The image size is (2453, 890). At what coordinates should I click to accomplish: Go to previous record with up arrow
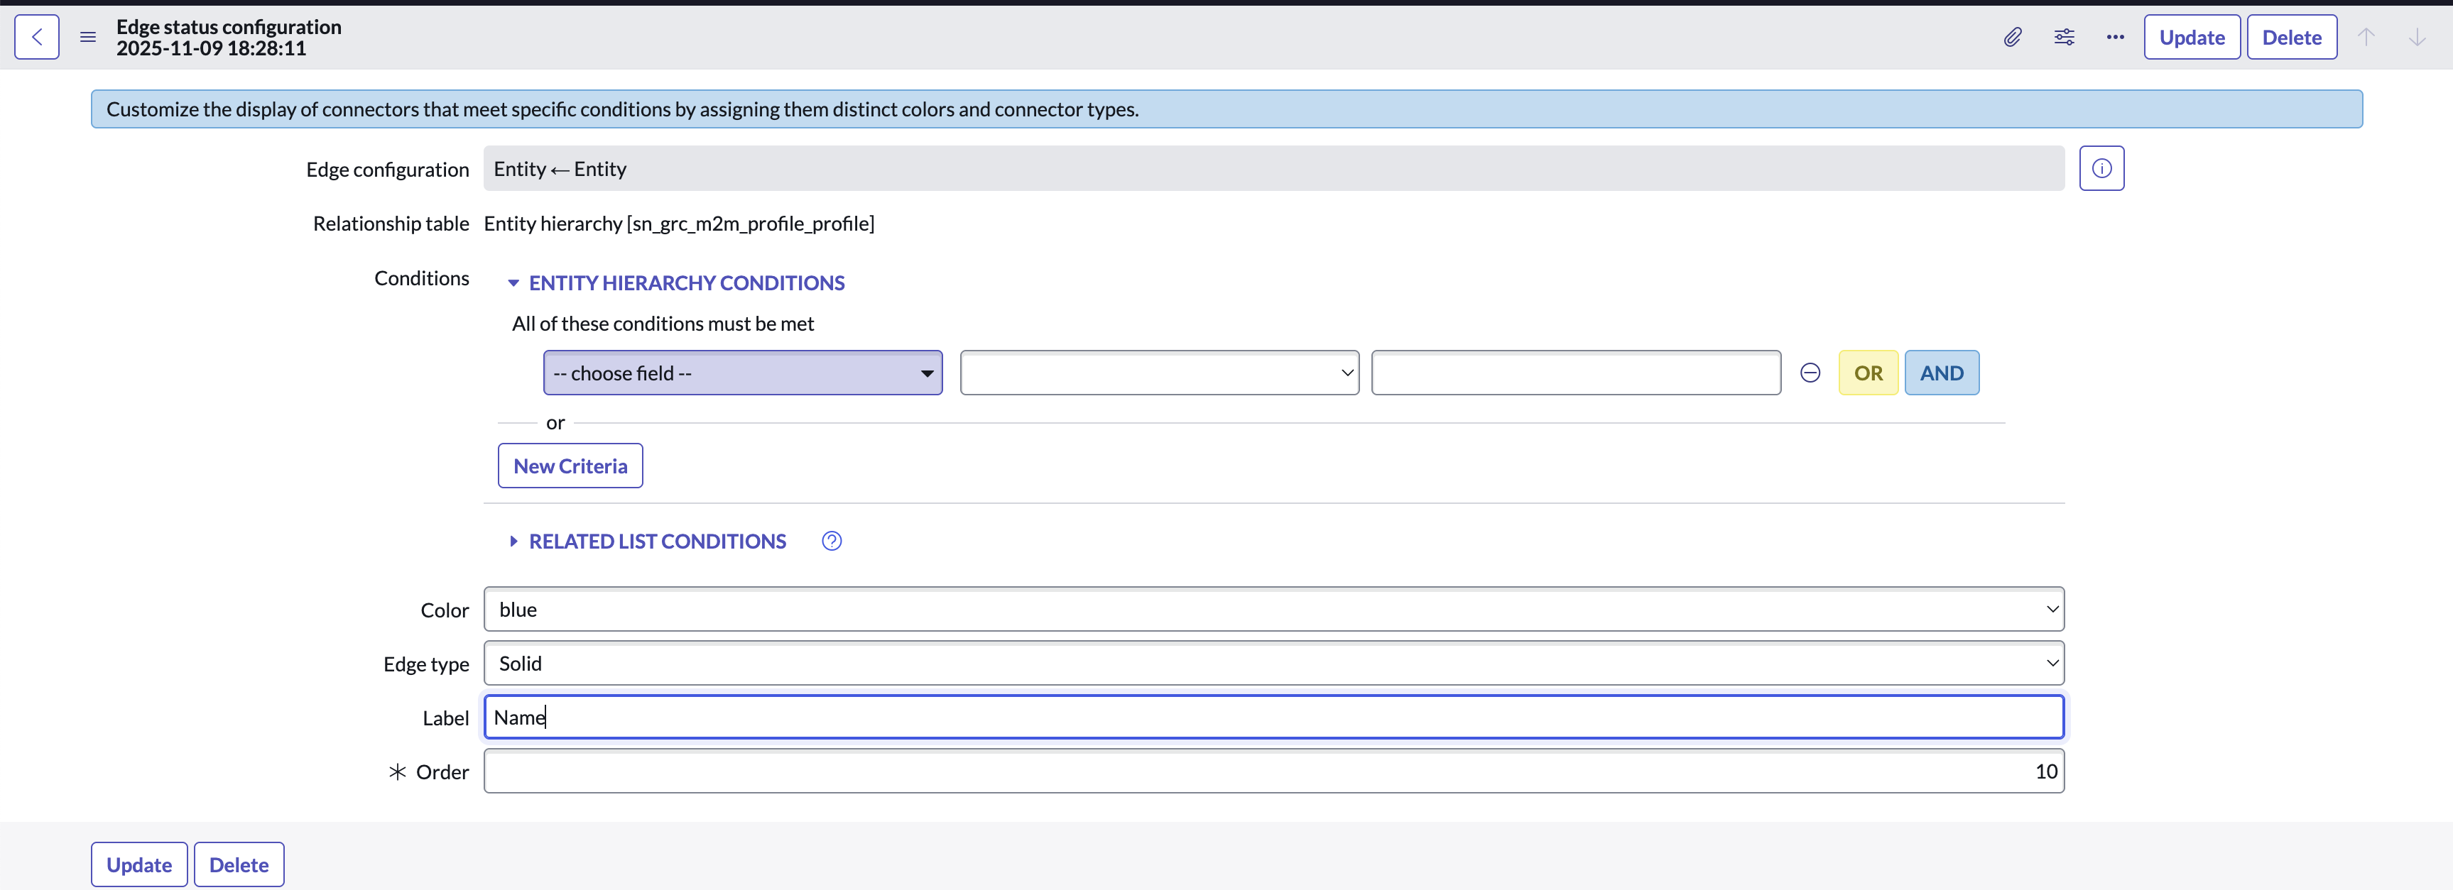pyautogui.click(x=2366, y=37)
